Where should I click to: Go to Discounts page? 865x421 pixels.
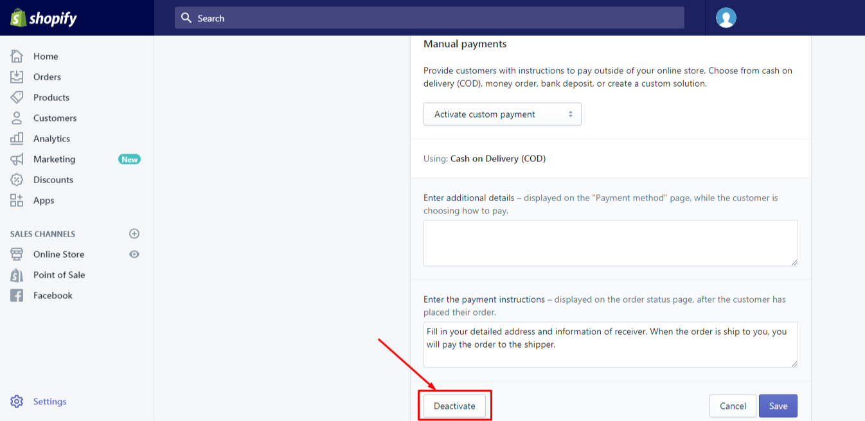pos(53,180)
